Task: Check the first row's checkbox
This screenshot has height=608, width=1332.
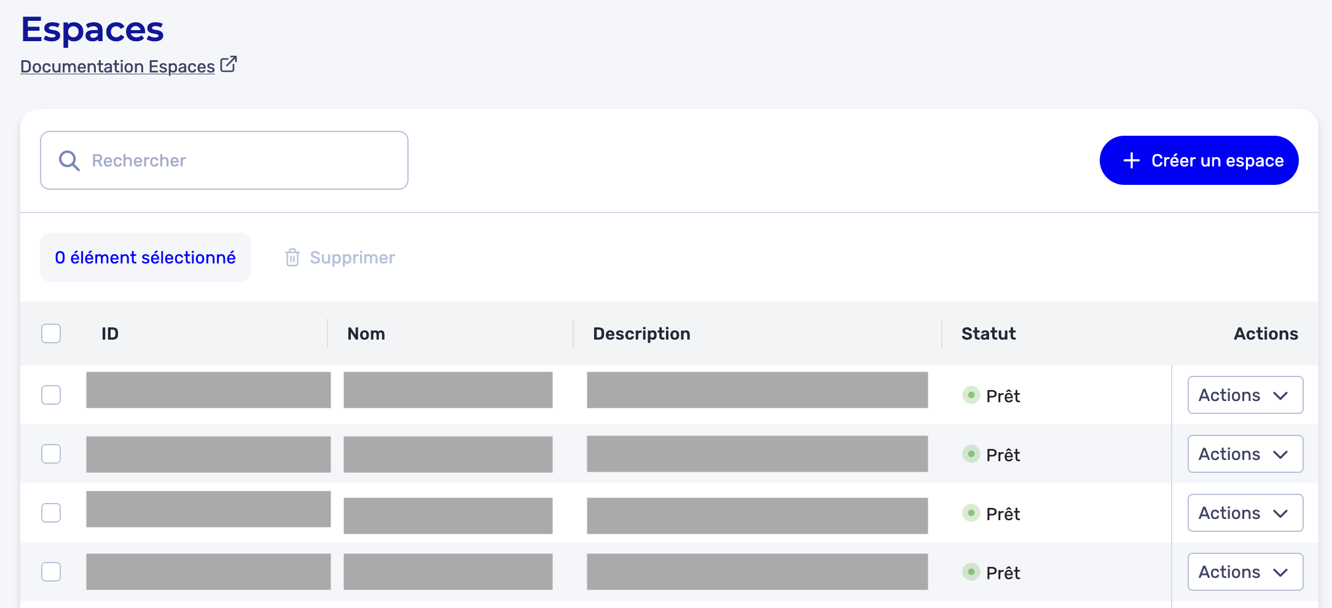Action: point(51,395)
